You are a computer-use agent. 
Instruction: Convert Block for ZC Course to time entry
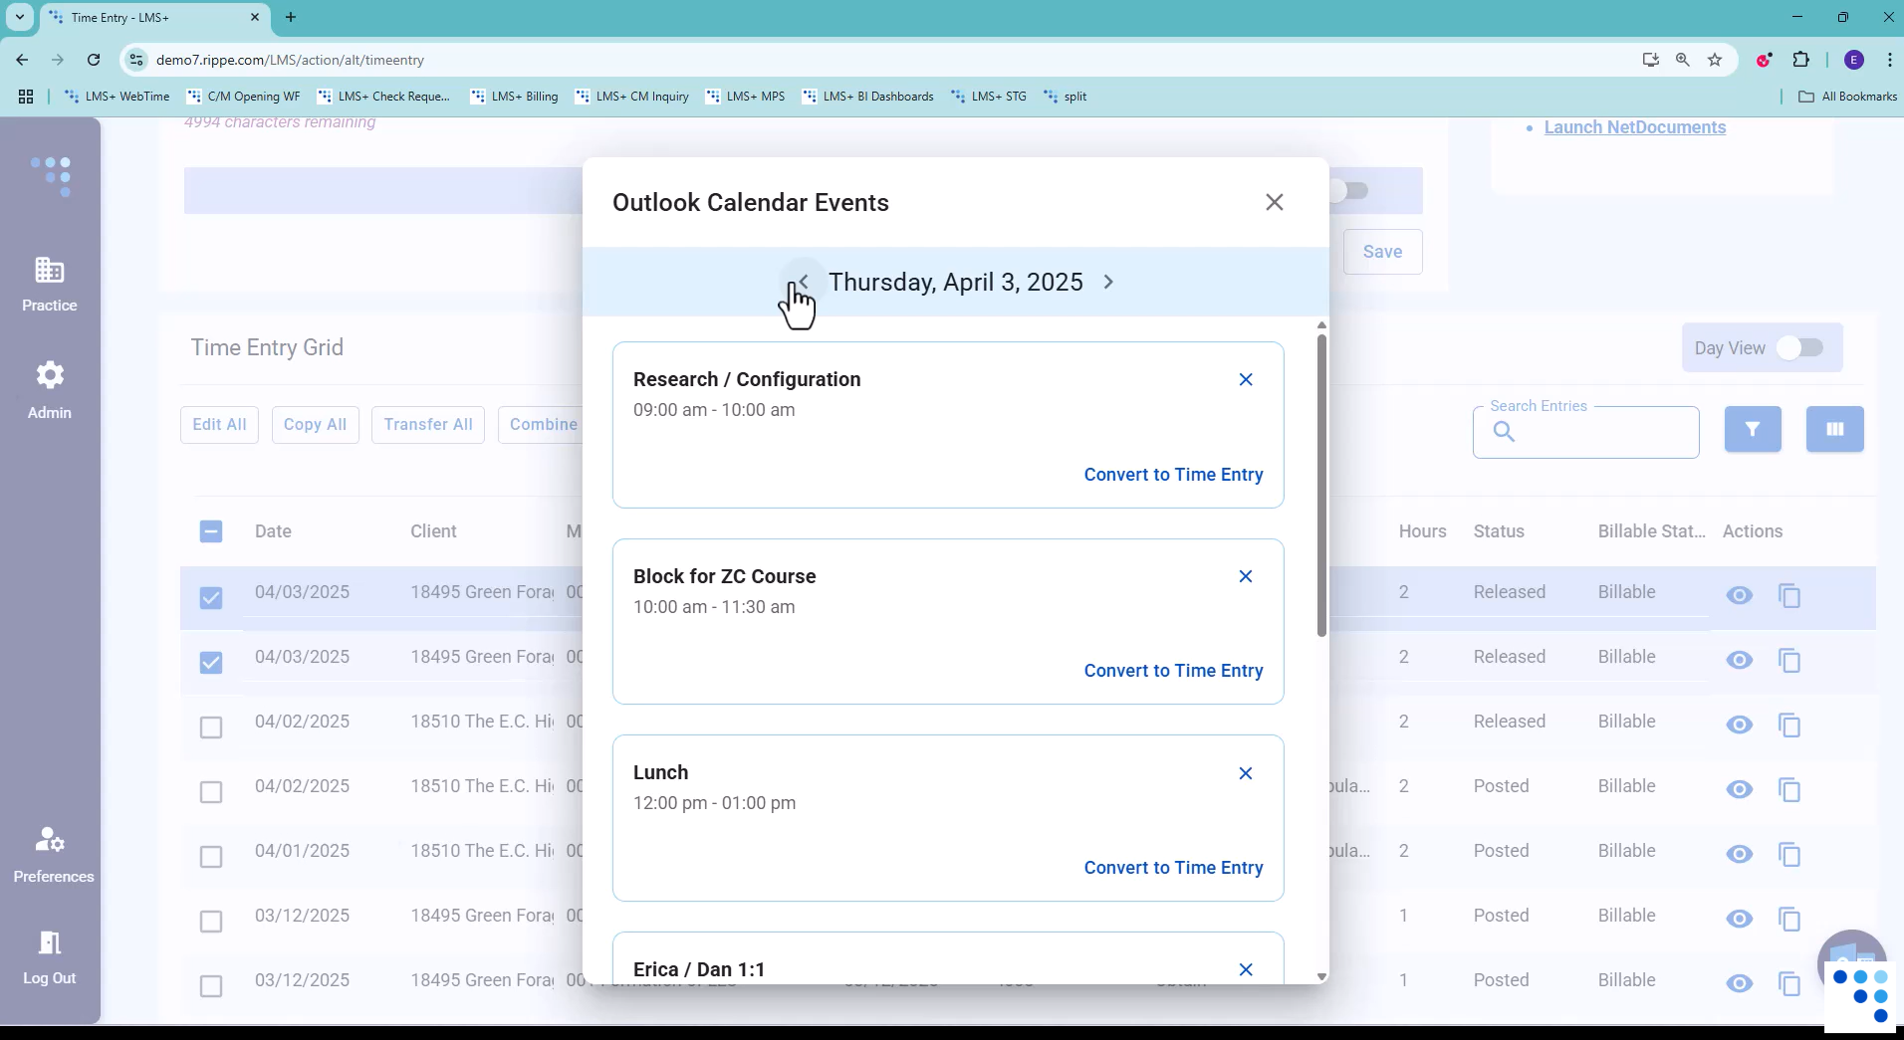tap(1173, 671)
